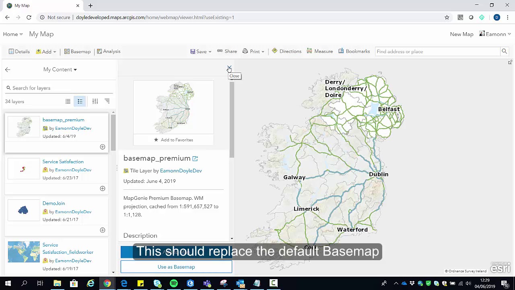Click the Service Satisfaction_fieldworker world map thumbnail
Image resolution: width=515 pixels, height=290 pixels.
tap(24, 252)
